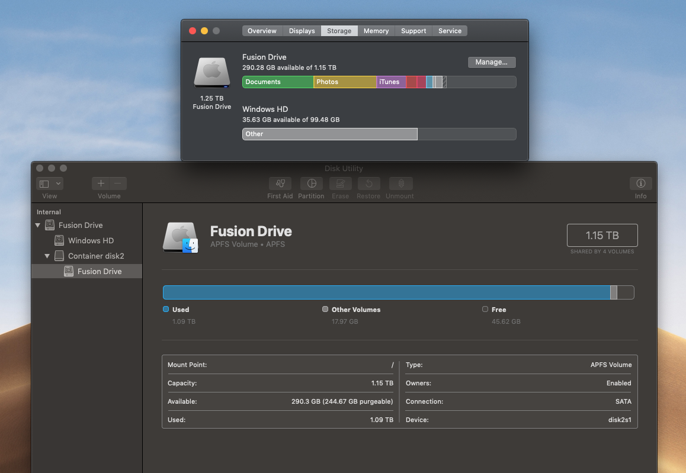The width and height of the screenshot is (686, 473).
Task: Click the Container disk2 icon in sidebar
Action: click(x=59, y=256)
